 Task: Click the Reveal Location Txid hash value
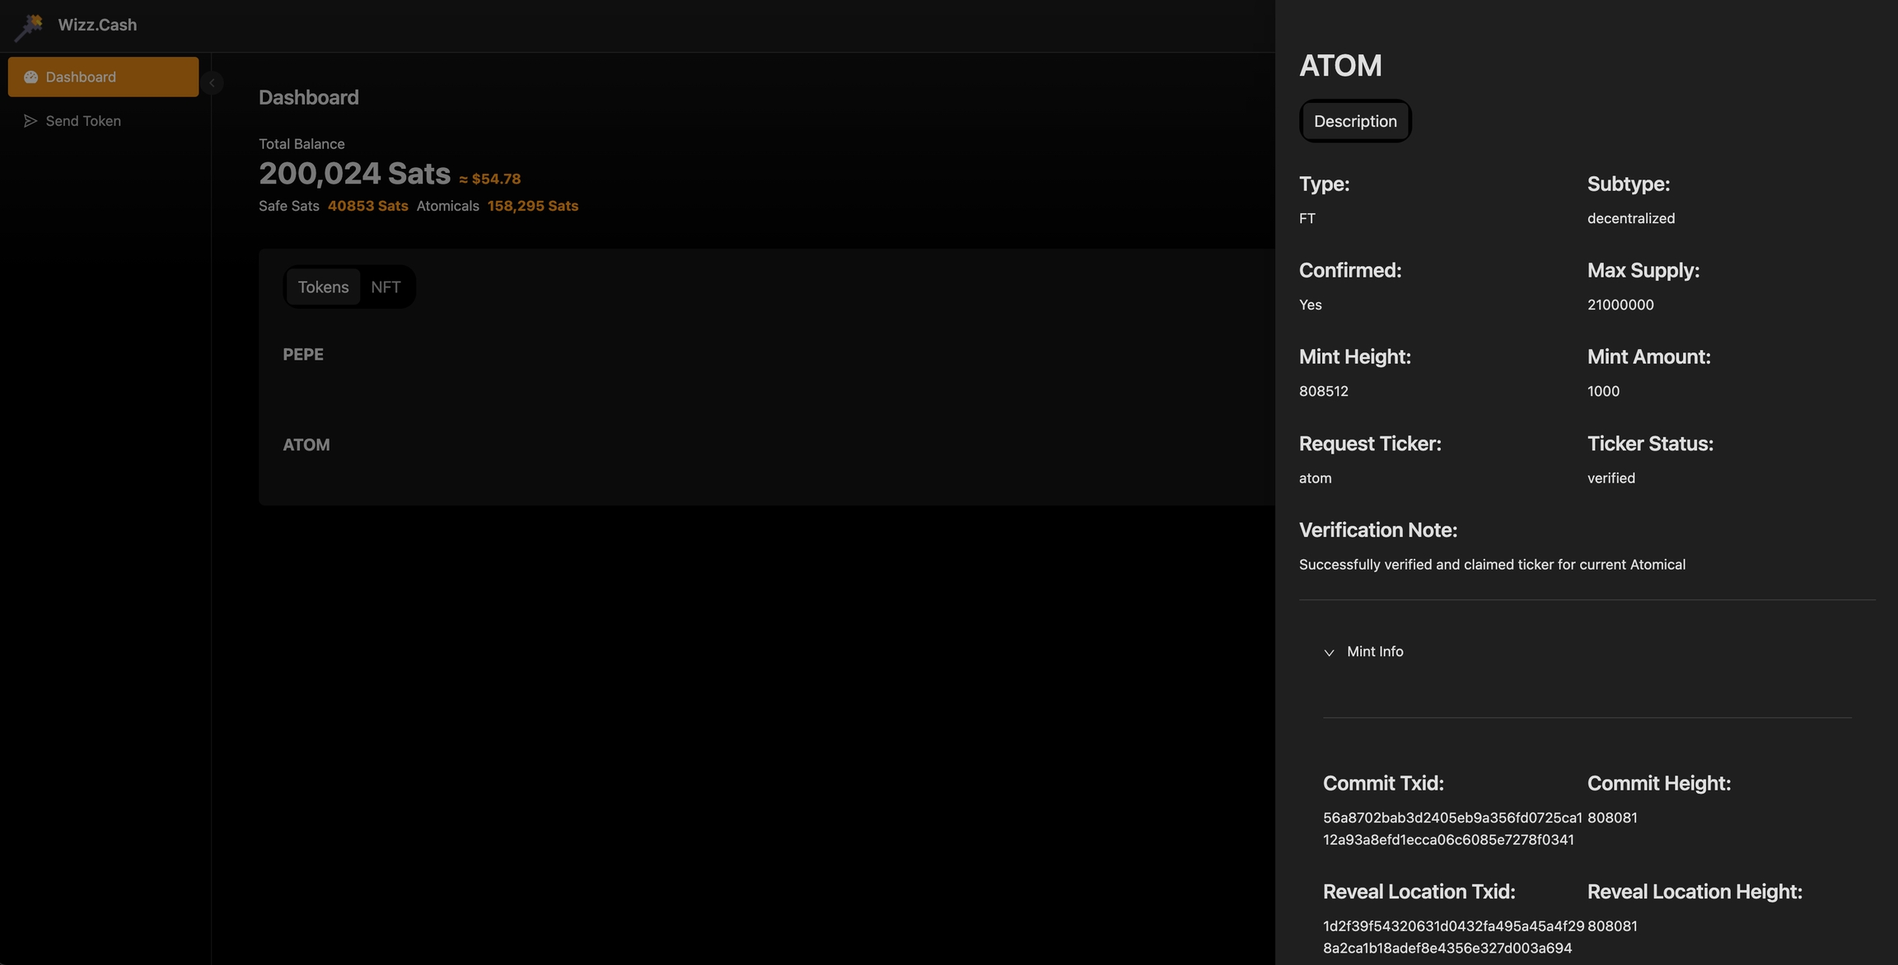[x=1452, y=937]
